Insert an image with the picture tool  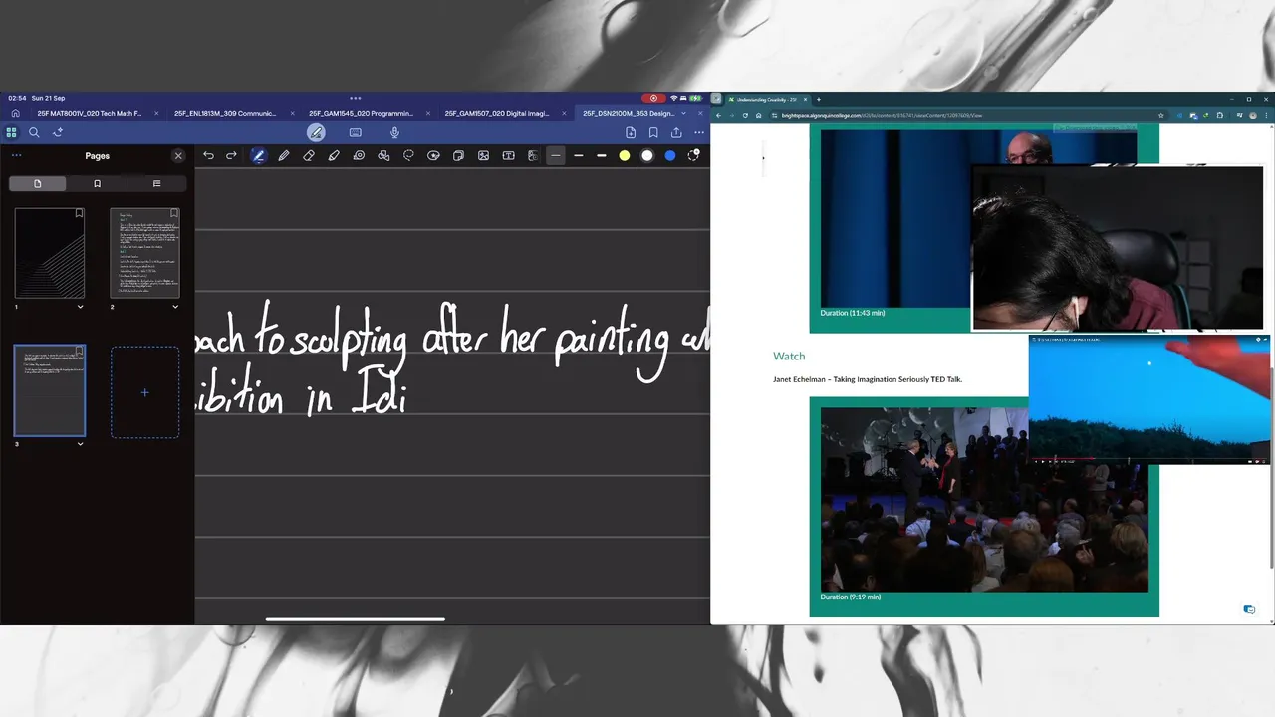pos(483,155)
